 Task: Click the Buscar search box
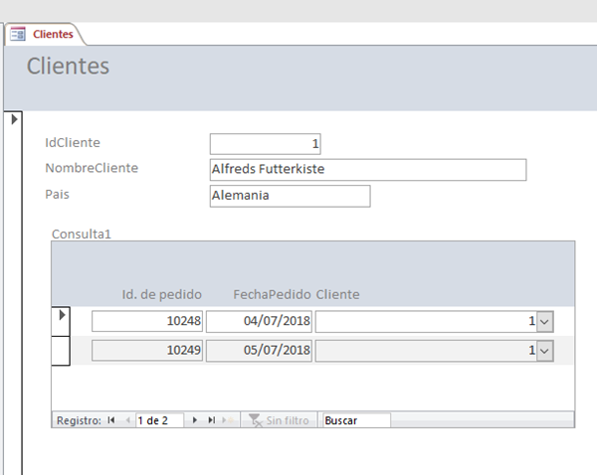(x=355, y=420)
